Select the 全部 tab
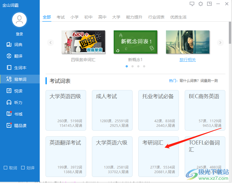Viewport: 232px width, 183px height. pos(47,17)
